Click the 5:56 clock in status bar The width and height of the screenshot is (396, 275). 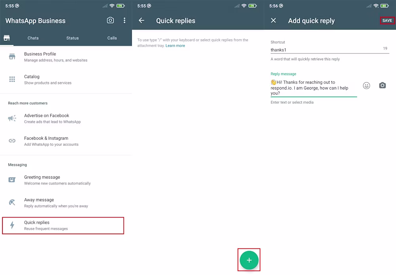[x=273, y=6]
